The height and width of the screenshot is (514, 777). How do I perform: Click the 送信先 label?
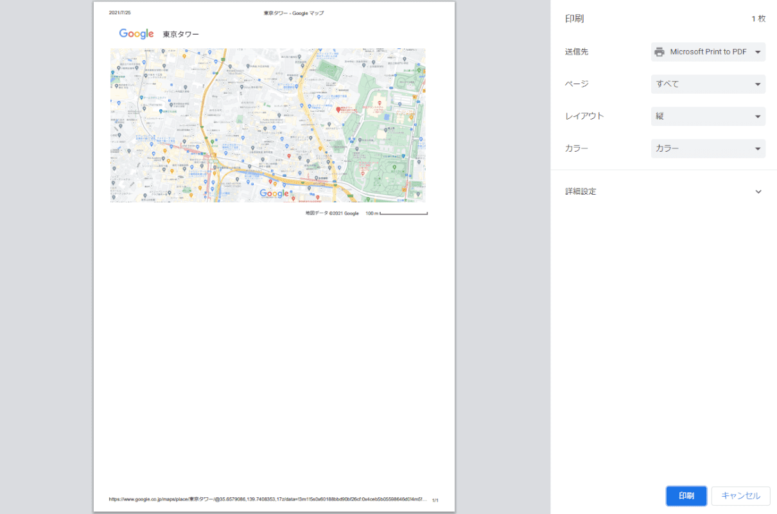pyautogui.click(x=577, y=51)
